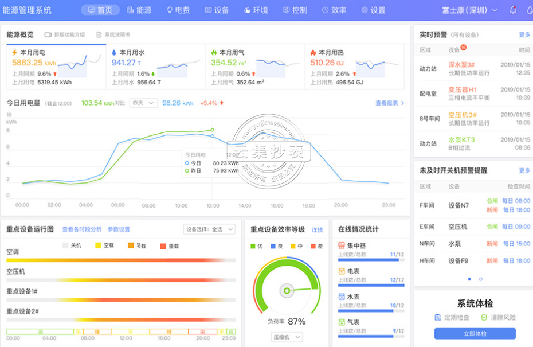Screen dimensions: 533x347
Task: Click the 电表 meter icon in online statistics
Action: point(342,270)
